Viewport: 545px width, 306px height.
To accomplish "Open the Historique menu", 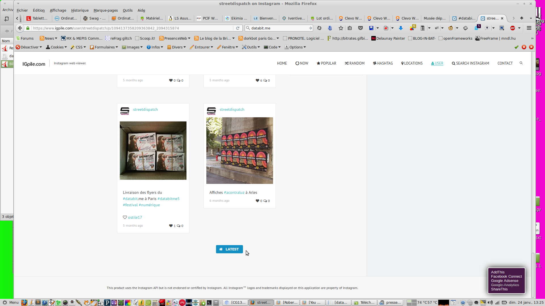I will pyautogui.click(x=80, y=10).
